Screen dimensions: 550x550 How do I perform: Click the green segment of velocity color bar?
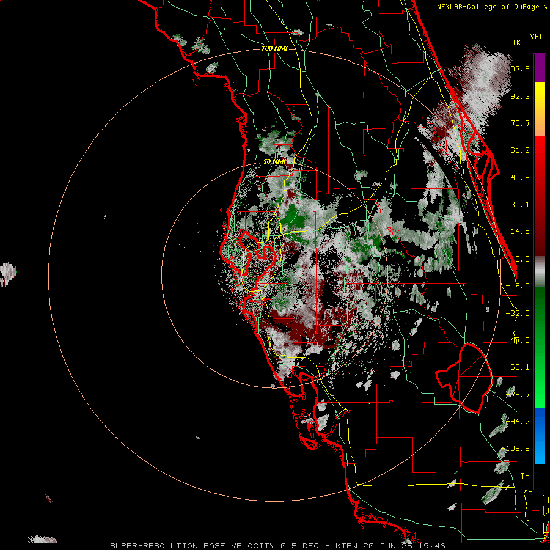pyautogui.click(x=540, y=347)
